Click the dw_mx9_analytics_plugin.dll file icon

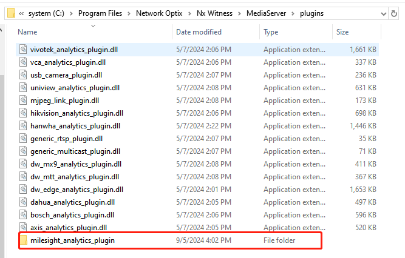click(x=23, y=164)
